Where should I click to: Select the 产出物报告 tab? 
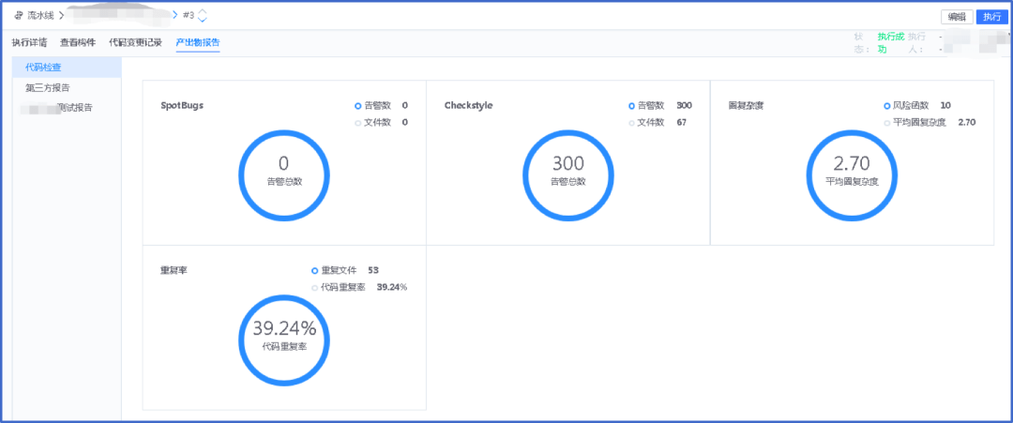(198, 43)
